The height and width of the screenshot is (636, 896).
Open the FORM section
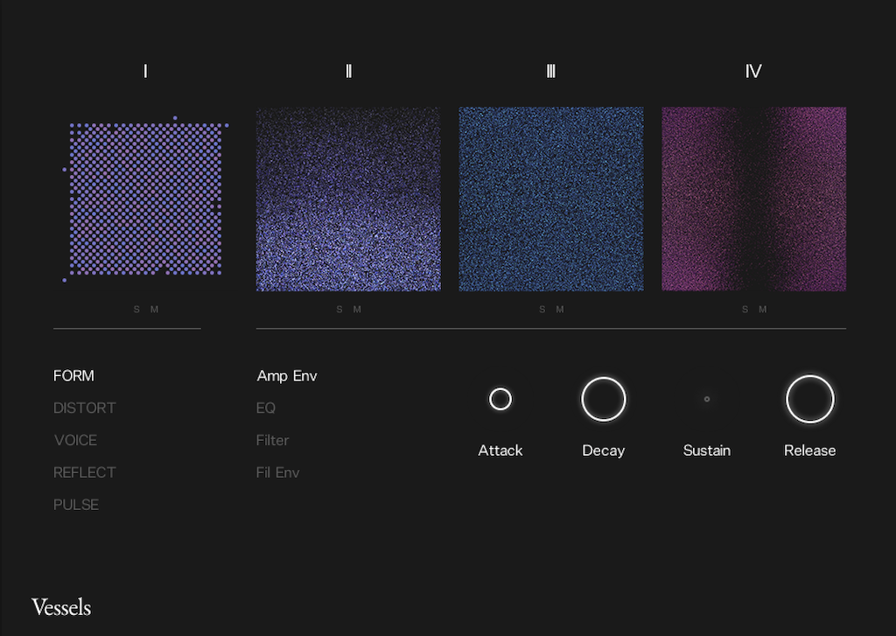73,375
